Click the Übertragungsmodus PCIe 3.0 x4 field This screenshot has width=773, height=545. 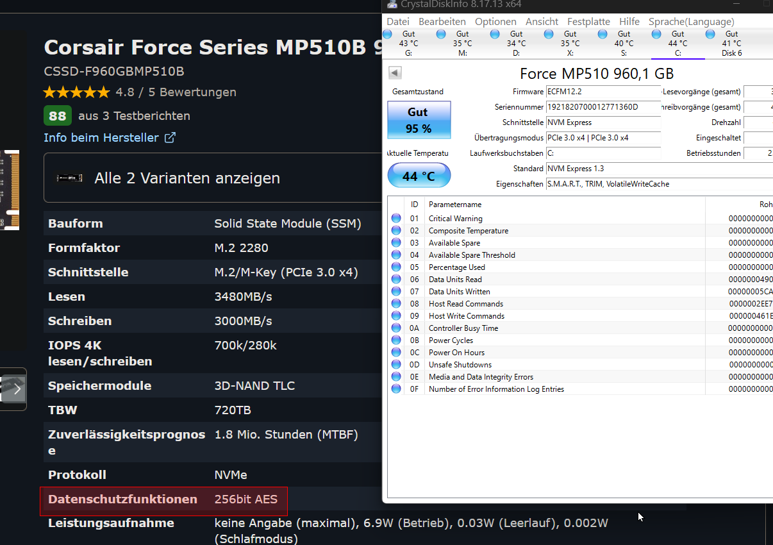coord(603,138)
